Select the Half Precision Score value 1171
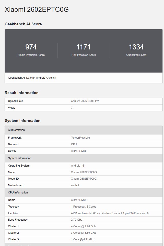 (x=84, y=47)
